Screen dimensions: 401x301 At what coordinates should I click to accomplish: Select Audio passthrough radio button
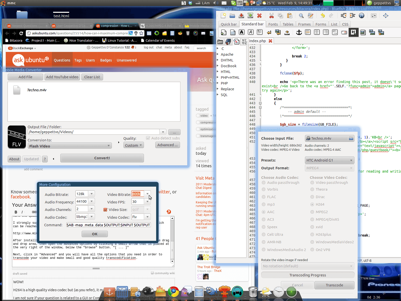(x=264, y=183)
